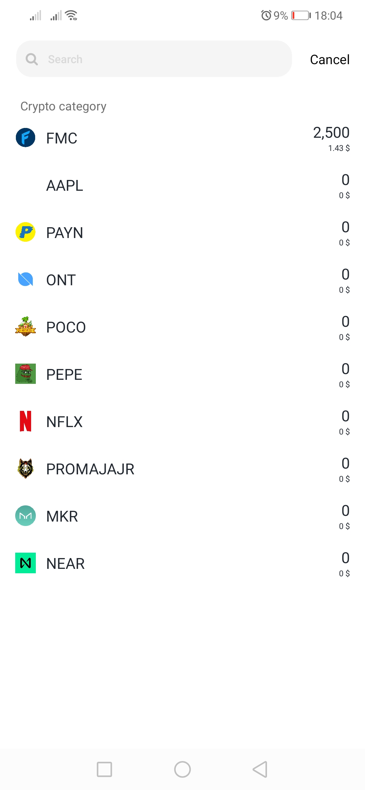Open recent apps with square button
The image size is (365, 790).
click(104, 769)
